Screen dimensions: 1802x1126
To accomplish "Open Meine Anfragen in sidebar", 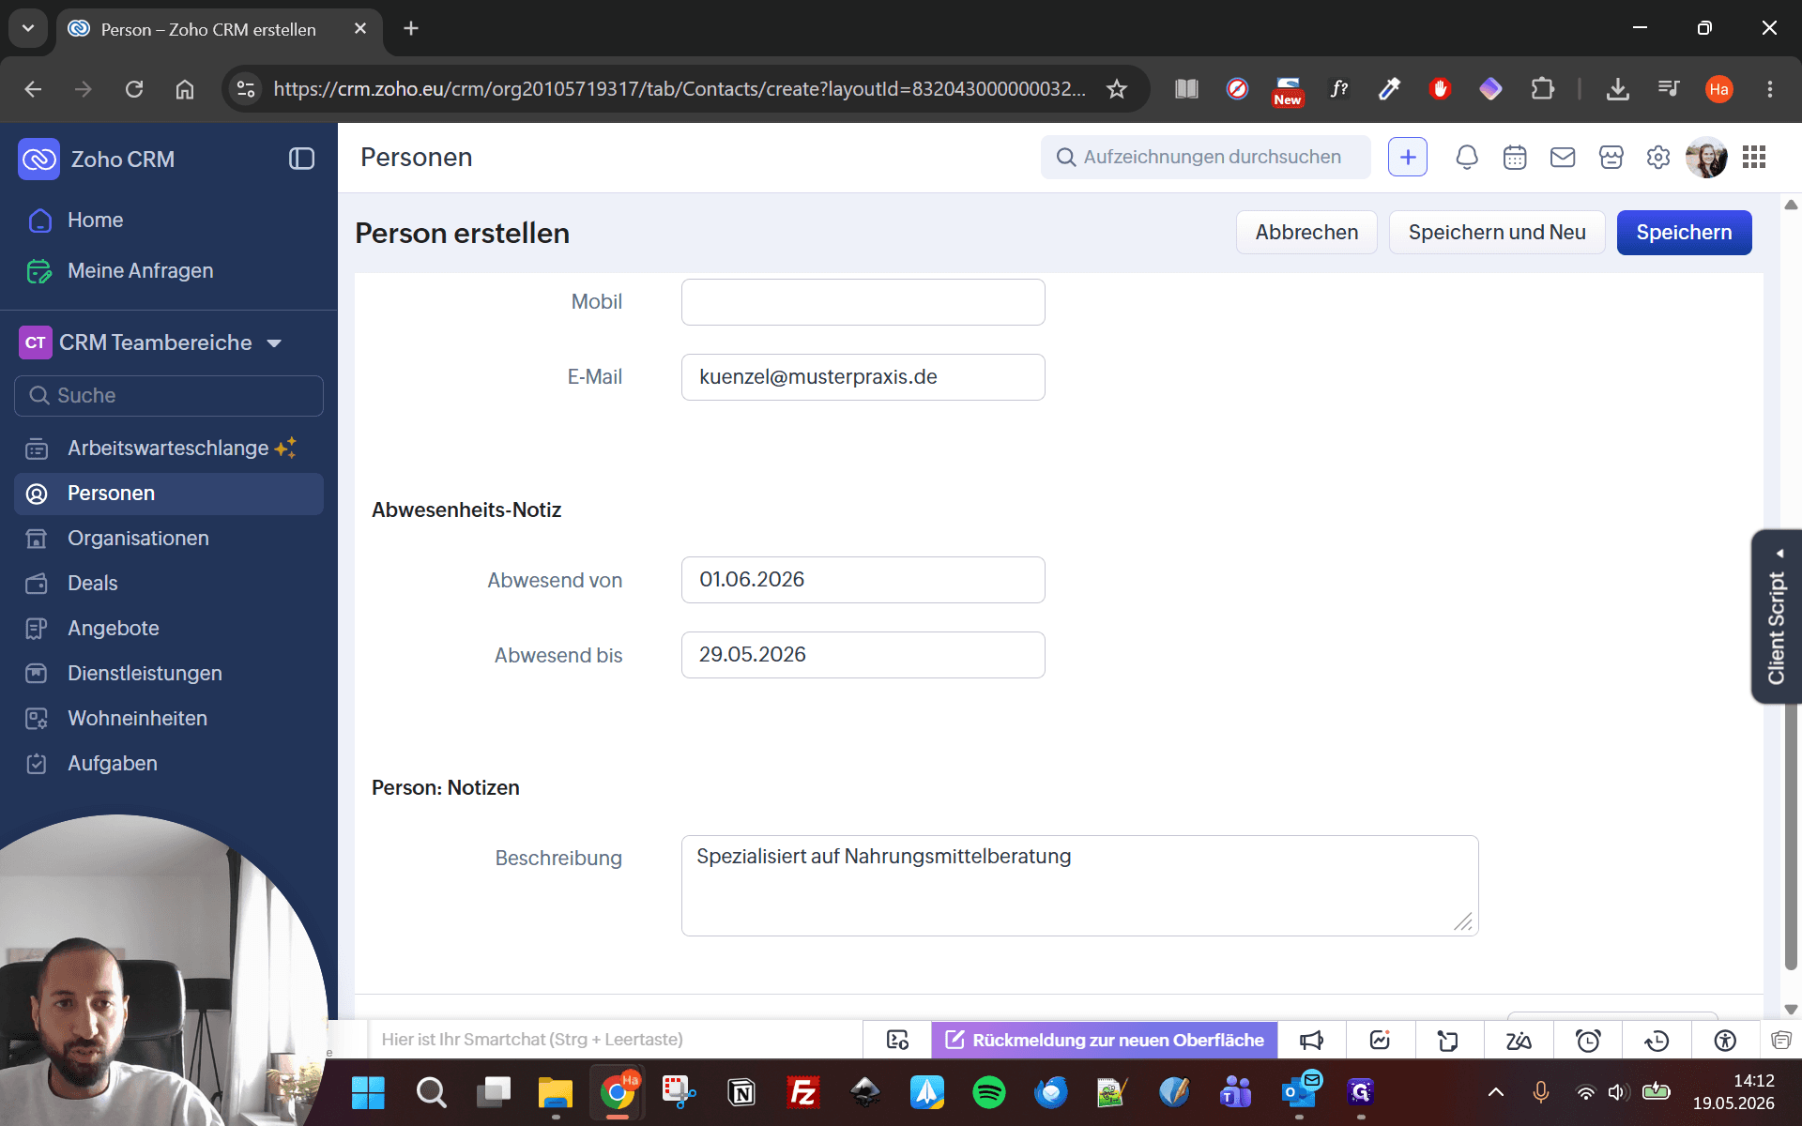I will tap(140, 270).
